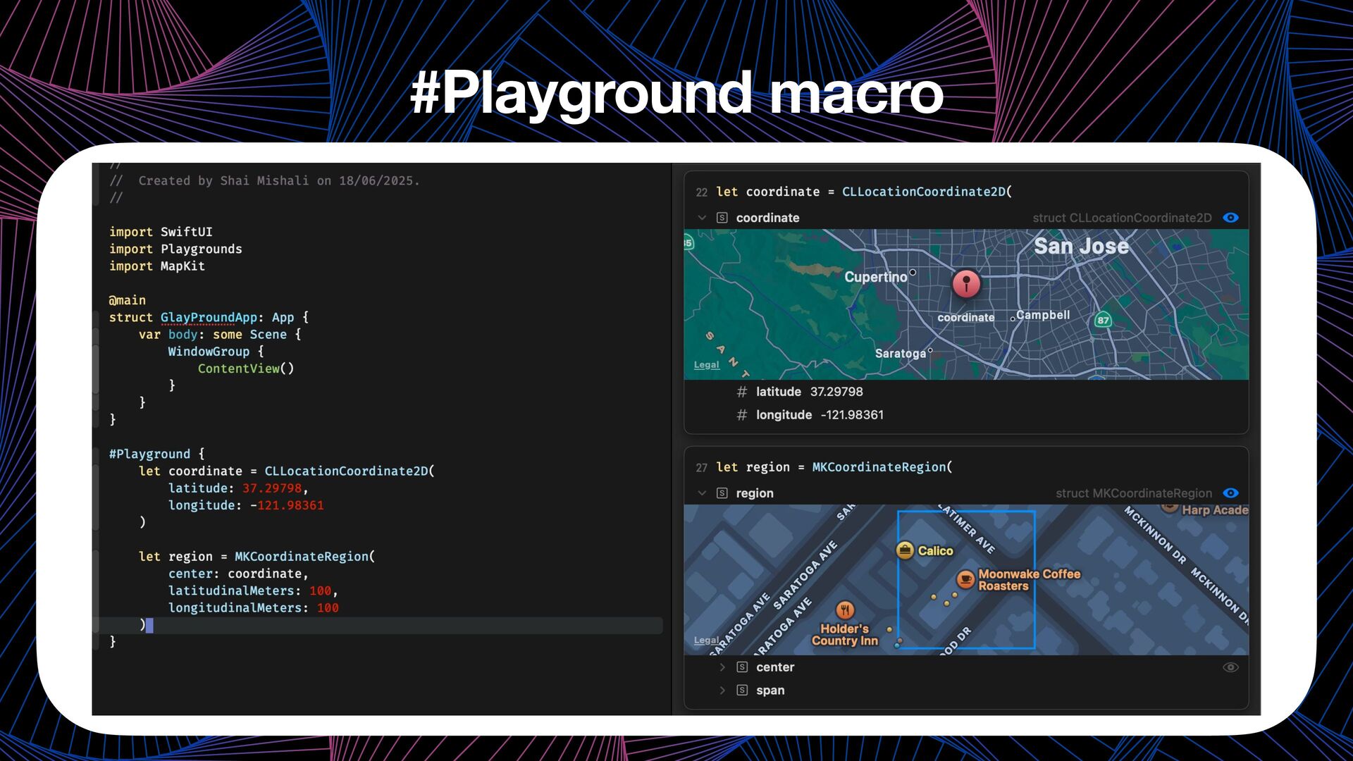Click the code folding ribbon beside WindowGroup
This screenshot has width=1353, height=761.
[x=96, y=369]
